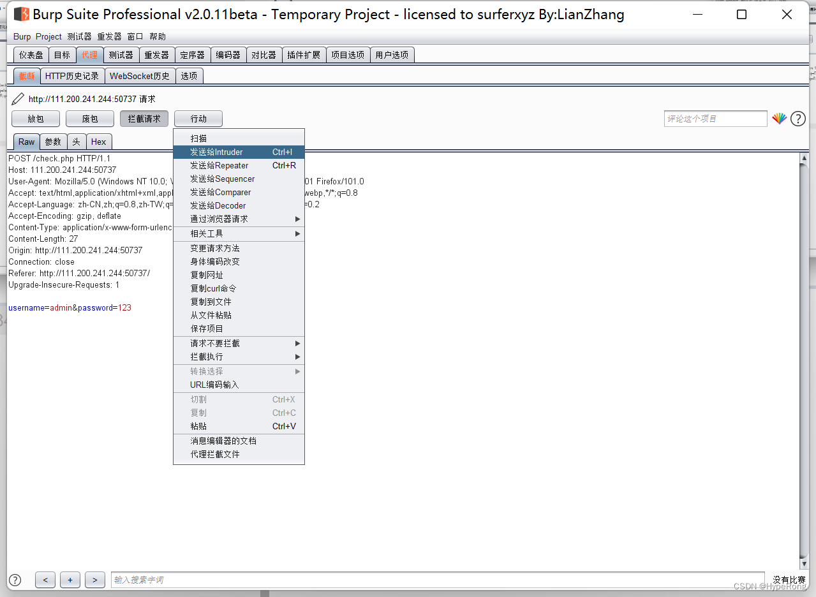Select 从文件粘贴 menu entry
The height and width of the screenshot is (597, 816).
point(239,315)
